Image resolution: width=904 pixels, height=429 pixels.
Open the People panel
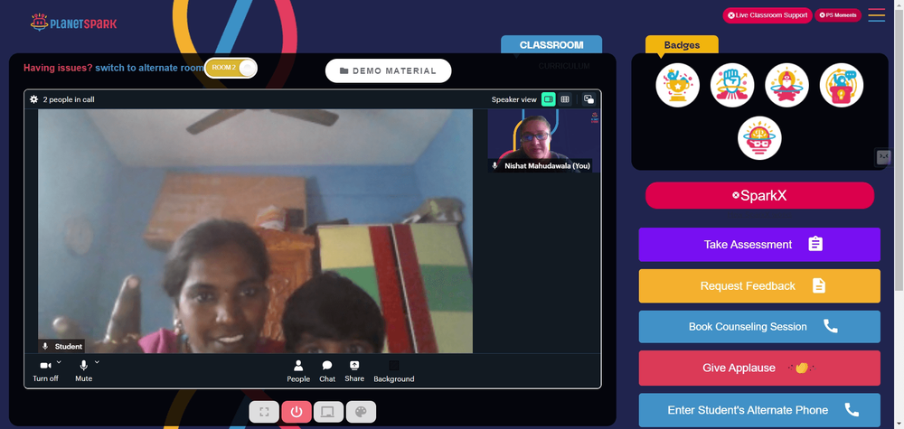pos(298,371)
